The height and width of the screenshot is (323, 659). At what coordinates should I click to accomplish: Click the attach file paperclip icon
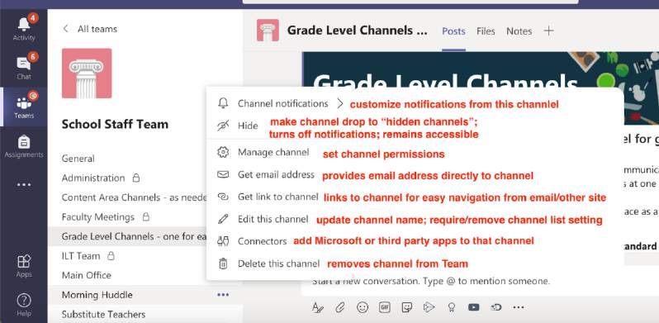point(339,307)
